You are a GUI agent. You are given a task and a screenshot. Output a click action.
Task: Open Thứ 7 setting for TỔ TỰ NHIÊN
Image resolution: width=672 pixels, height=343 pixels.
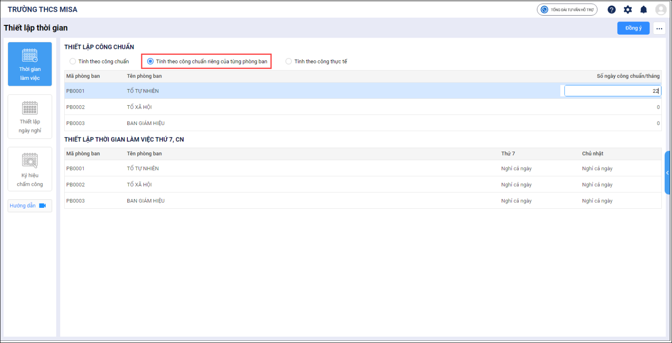[x=516, y=169]
